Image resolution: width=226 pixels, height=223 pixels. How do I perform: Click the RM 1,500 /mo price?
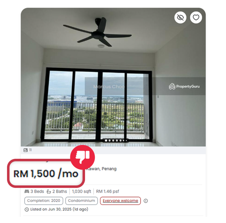[46, 174]
